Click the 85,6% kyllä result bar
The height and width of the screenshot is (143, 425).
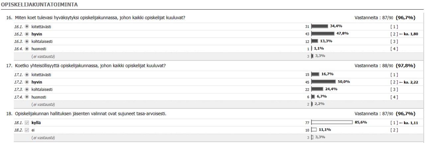coord(332,122)
